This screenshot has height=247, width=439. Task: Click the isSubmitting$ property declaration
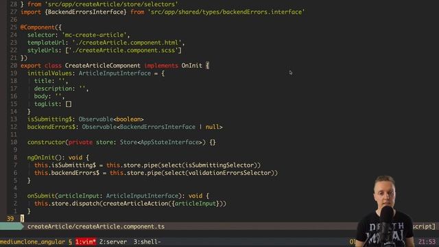(49, 119)
